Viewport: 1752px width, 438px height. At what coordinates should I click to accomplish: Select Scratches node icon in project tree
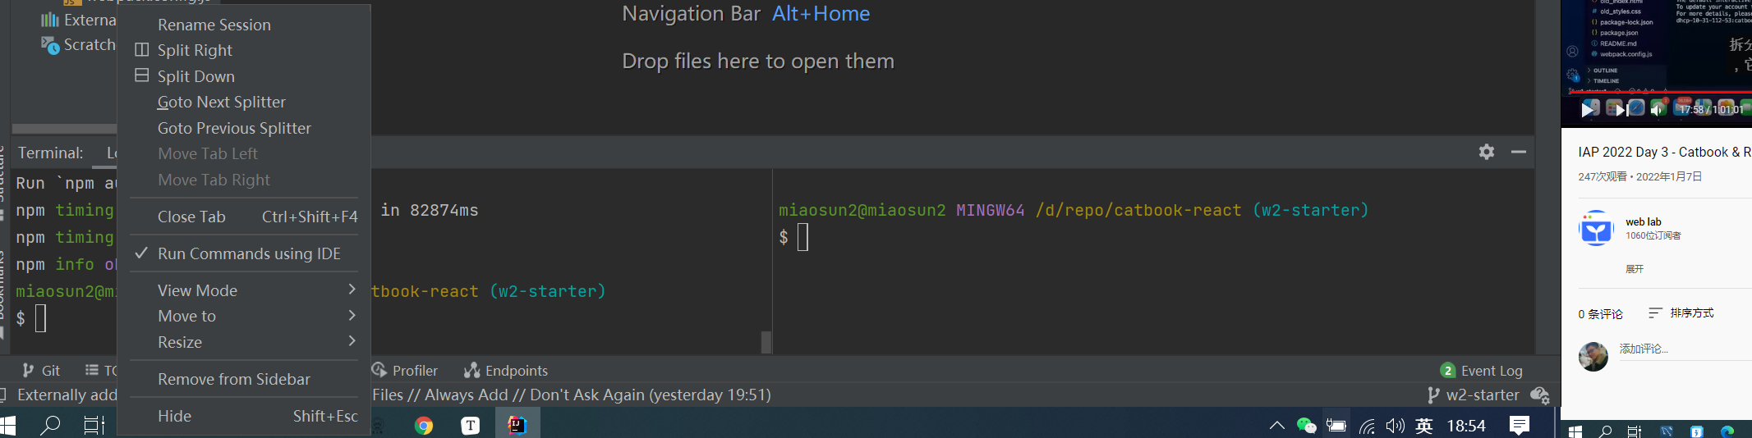coord(50,45)
